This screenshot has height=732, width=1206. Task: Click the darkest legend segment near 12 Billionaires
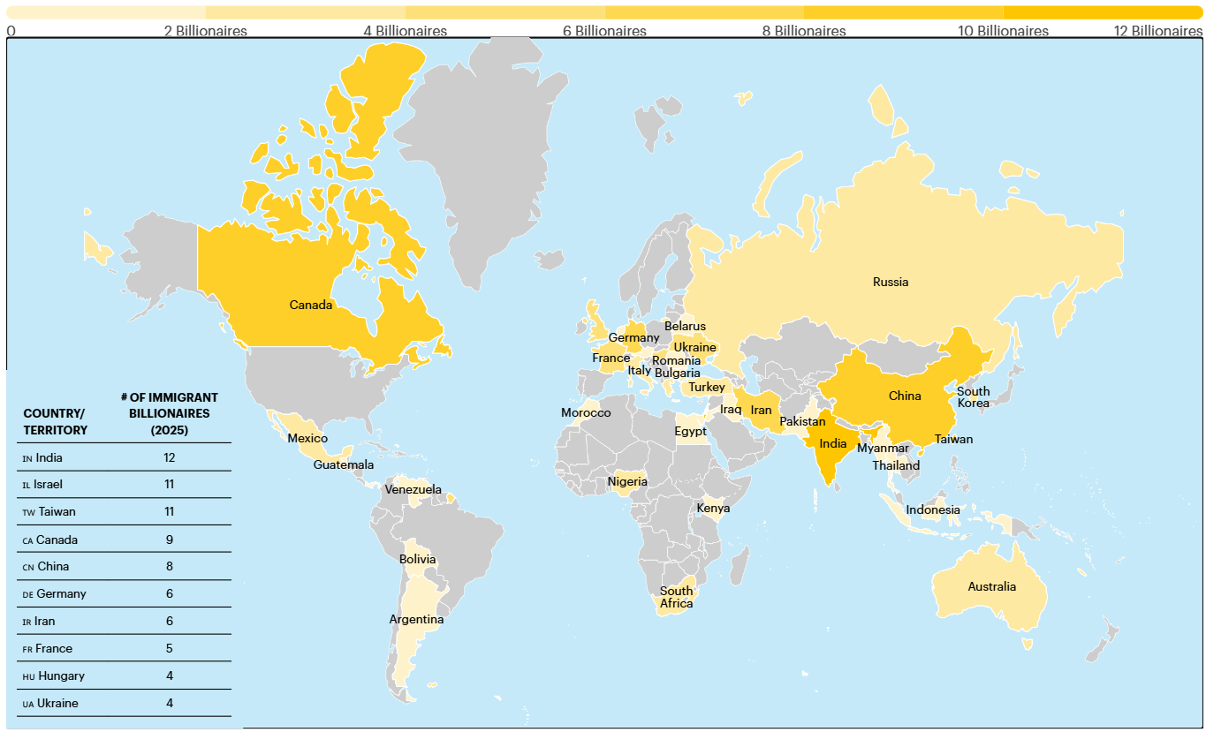(1103, 12)
